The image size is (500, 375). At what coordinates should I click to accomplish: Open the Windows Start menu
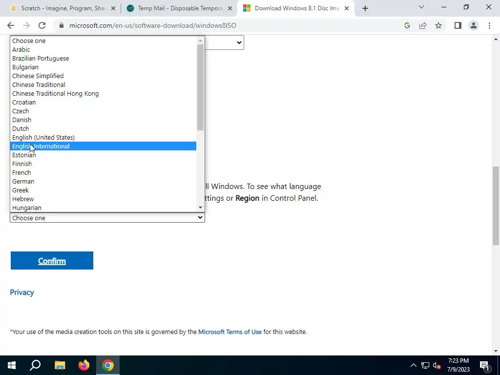point(12,365)
